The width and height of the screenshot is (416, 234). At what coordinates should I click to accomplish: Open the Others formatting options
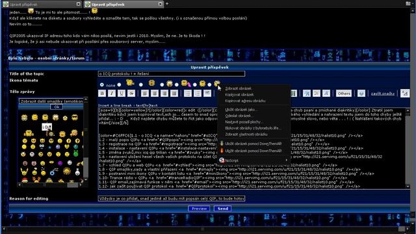(344, 94)
